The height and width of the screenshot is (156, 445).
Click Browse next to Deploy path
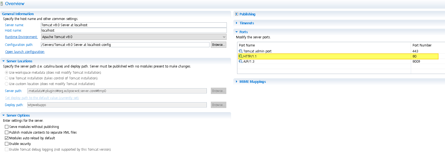tap(218, 105)
